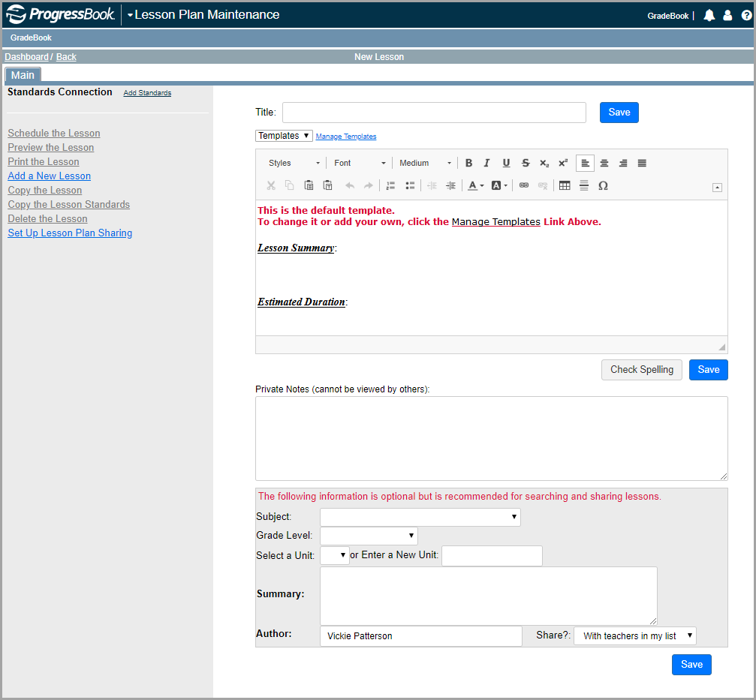Click the Paste clipboard icon
The width and height of the screenshot is (756, 700).
(x=309, y=185)
